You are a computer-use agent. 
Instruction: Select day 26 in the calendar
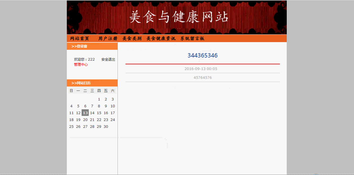click(x=78, y=126)
